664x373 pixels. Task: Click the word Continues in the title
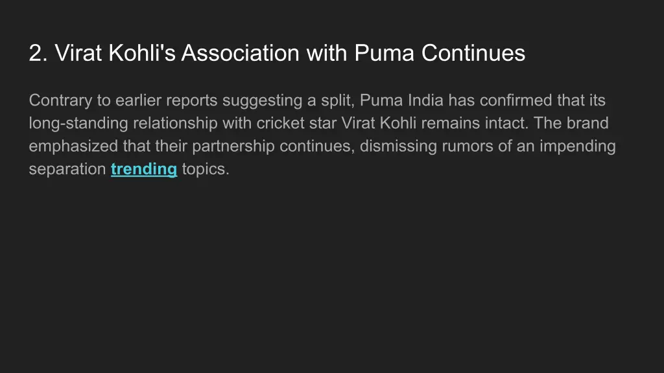click(473, 53)
